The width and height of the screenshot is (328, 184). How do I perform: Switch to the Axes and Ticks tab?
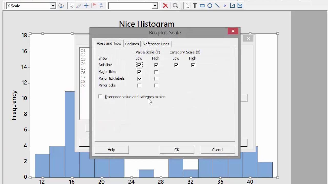[109, 43]
